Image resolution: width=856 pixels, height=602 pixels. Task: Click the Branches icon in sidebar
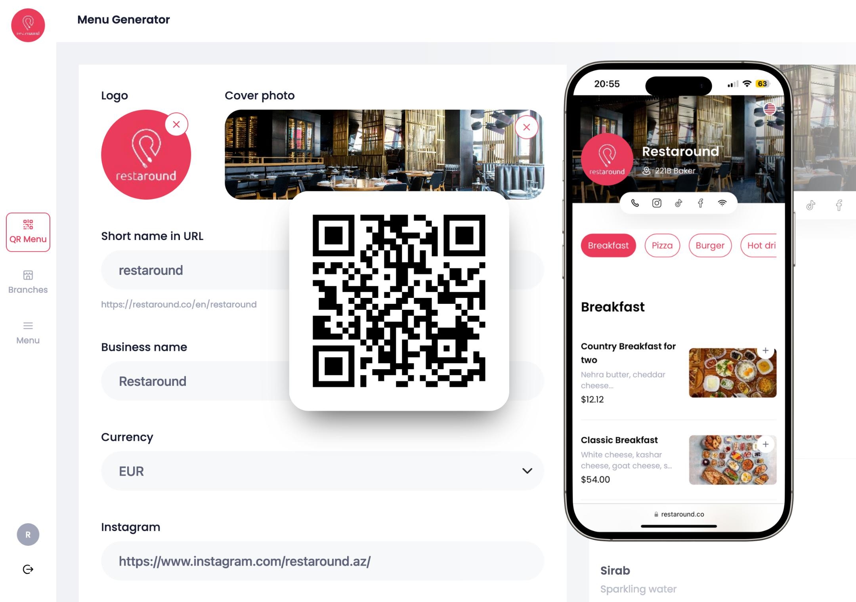(x=28, y=274)
